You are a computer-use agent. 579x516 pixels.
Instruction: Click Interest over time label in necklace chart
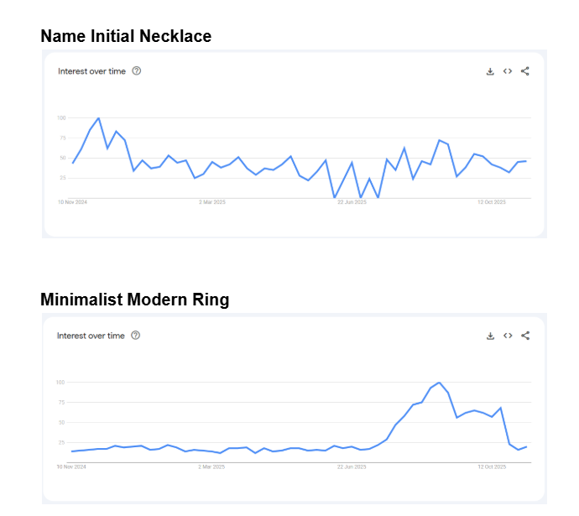tap(91, 71)
